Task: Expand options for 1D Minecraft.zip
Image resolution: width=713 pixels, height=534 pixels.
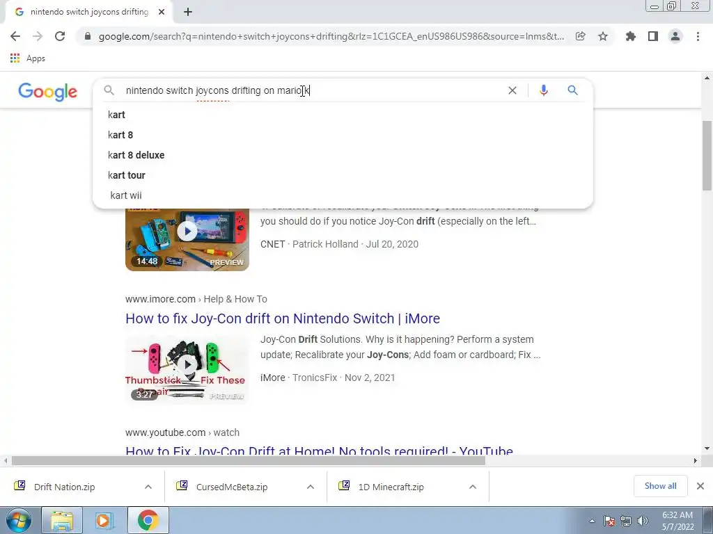Action: click(x=473, y=487)
